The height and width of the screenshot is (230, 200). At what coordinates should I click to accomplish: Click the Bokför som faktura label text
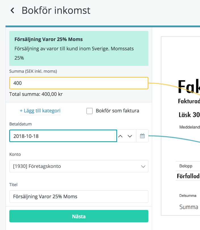point(117,111)
